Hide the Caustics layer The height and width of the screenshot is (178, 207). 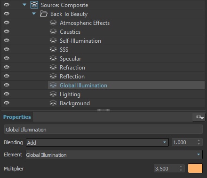tap(7, 31)
